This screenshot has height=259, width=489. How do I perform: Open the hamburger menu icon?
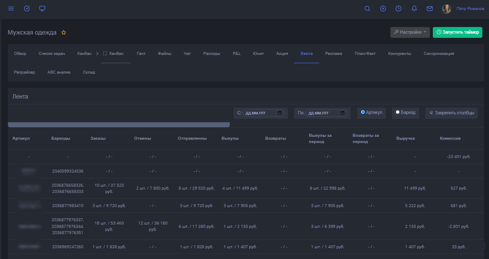click(x=11, y=9)
